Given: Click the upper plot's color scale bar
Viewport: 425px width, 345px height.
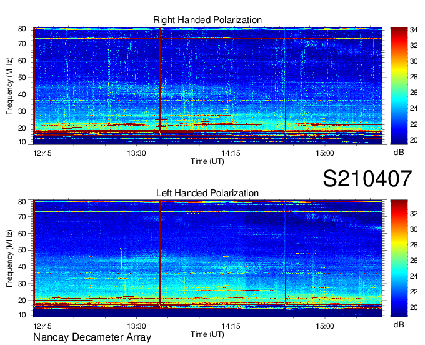Looking at the screenshot, I should coord(399,86).
